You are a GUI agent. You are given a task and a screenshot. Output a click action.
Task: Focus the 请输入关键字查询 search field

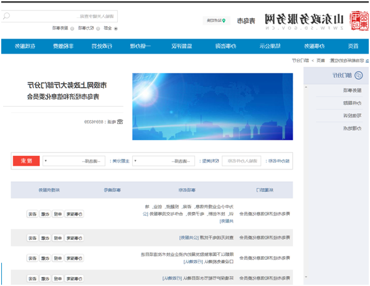[59, 16]
